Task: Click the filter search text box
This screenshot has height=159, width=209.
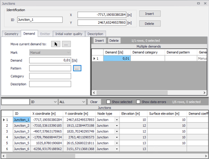Action: 15,102
